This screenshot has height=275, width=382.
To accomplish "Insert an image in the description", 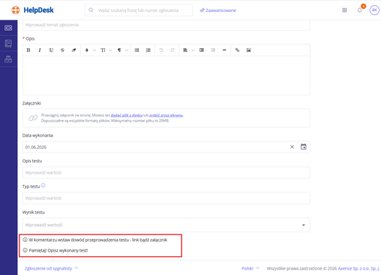I will (248, 50).
